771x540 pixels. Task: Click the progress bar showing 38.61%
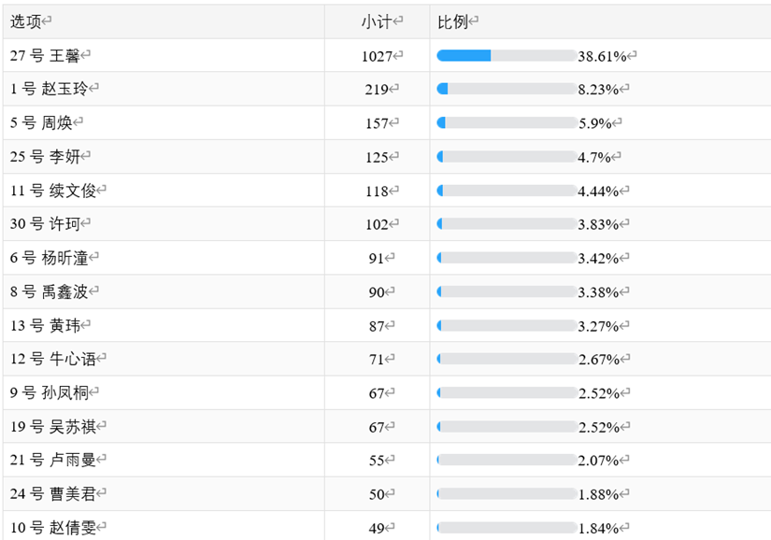pos(506,56)
